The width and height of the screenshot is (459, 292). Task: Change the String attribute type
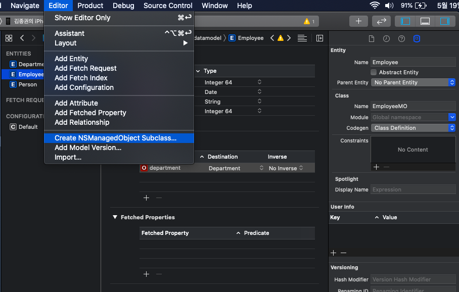coord(259,102)
